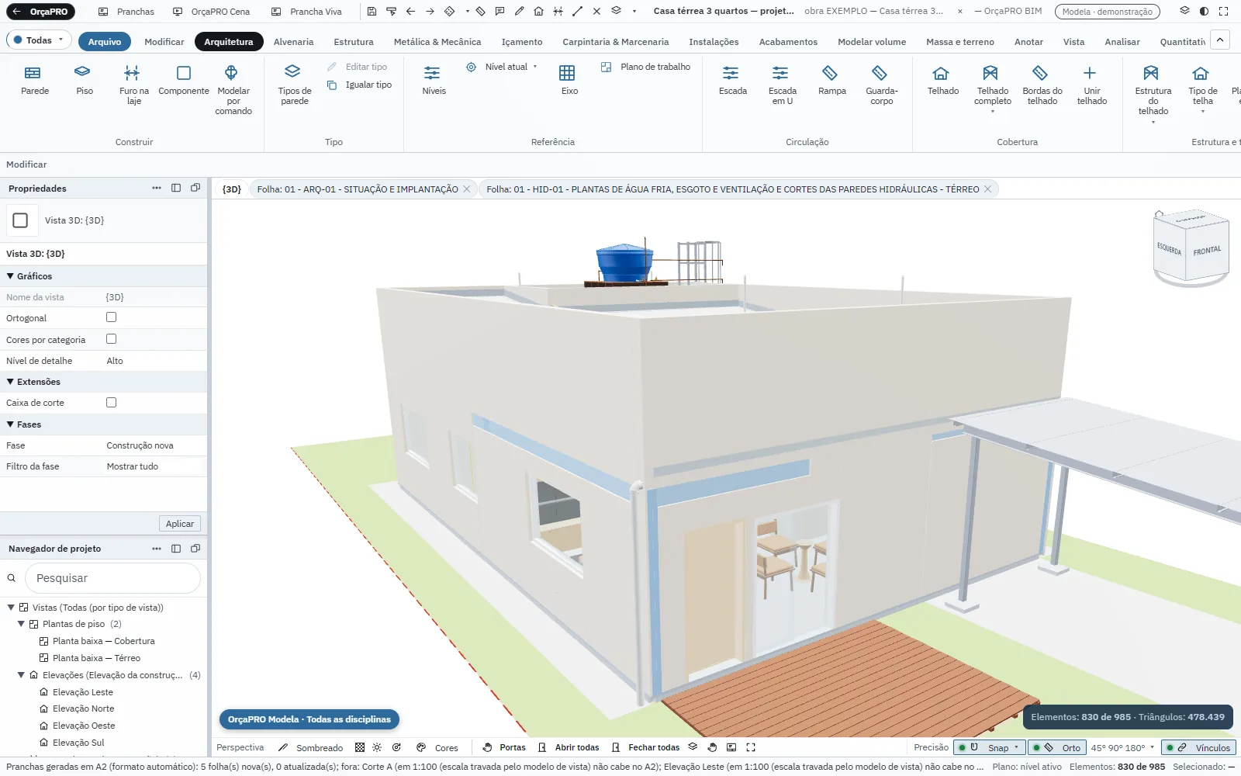Switch to the Alvenaria ribbon tab
This screenshot has height=776, width=1241.
point(293,42)
